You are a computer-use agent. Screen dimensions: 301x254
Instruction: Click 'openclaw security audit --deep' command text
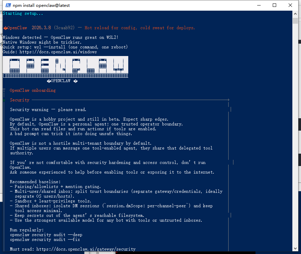click(x=46, y=235)
